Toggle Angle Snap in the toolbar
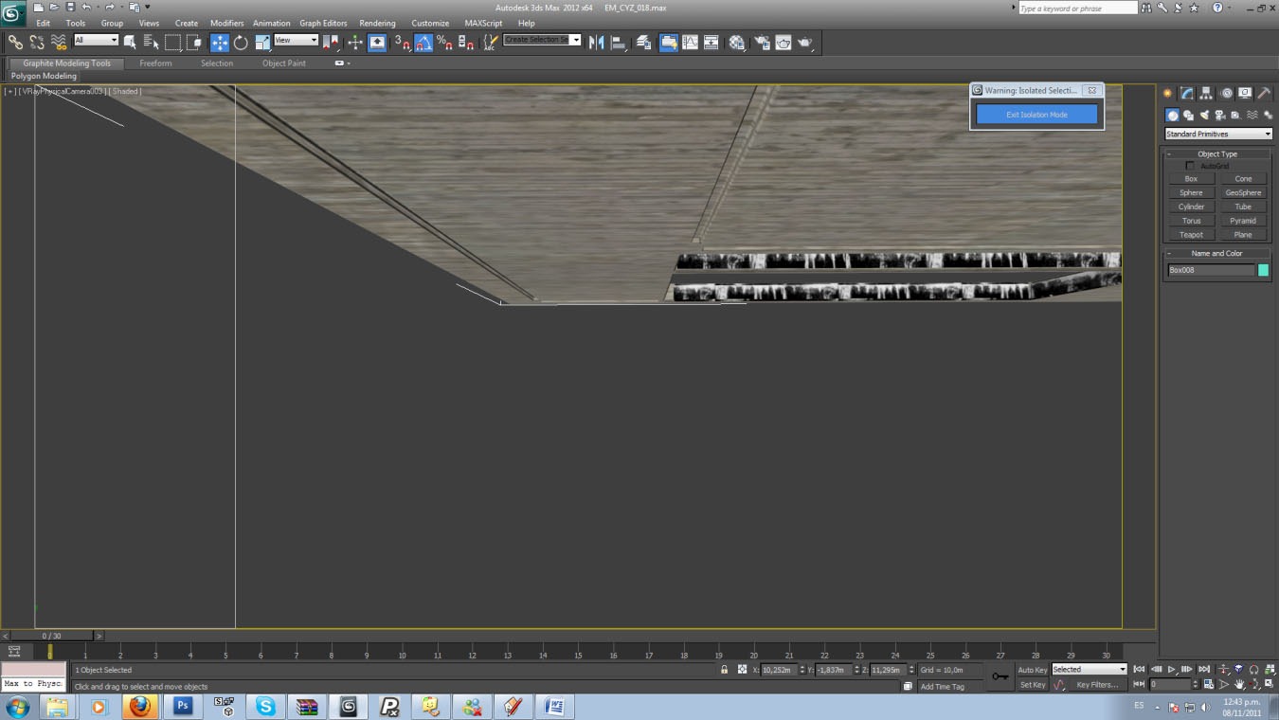Image resolution: width=1279 pixels, height=720 pixels. [x=423, y=43]
